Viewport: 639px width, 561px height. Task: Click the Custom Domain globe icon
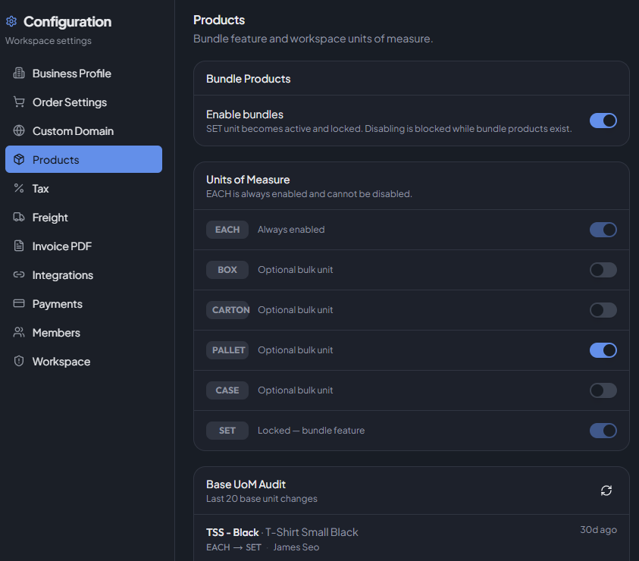[19, 130]
